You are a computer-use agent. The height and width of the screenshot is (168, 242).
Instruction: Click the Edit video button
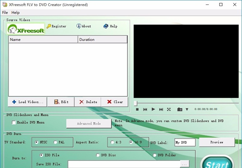(x=61, y=102)
